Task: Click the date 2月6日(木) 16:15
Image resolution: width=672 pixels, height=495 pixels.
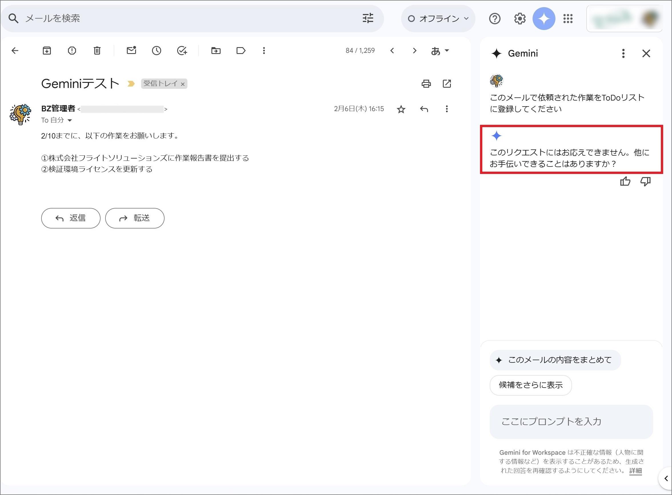Action: tap(359, 109)
